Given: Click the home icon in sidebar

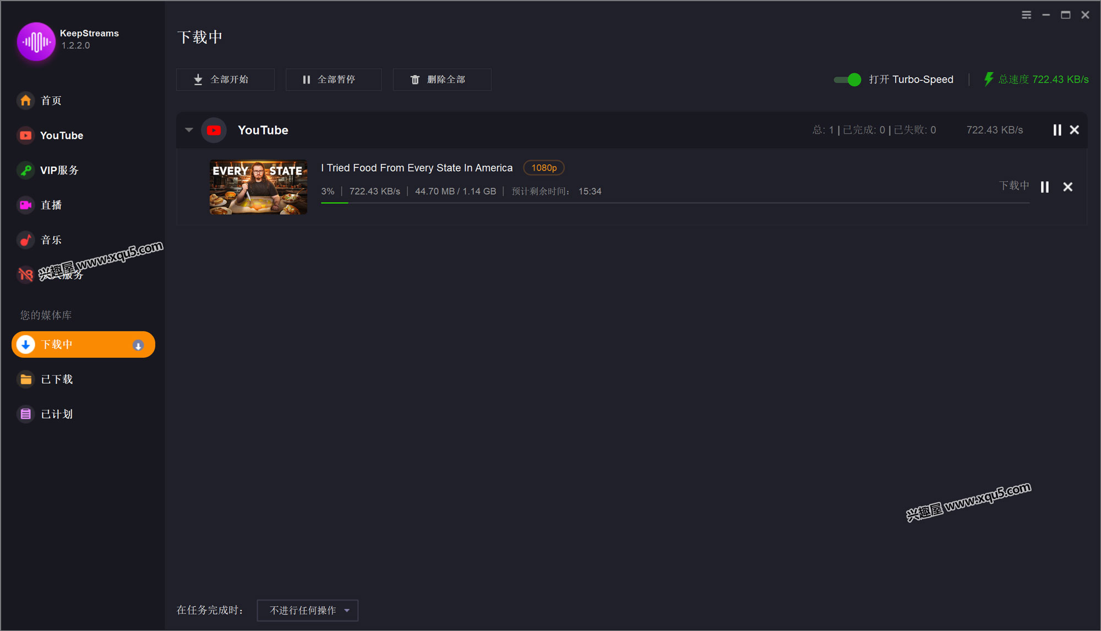Looking at the screenshot, I should 26,101.
